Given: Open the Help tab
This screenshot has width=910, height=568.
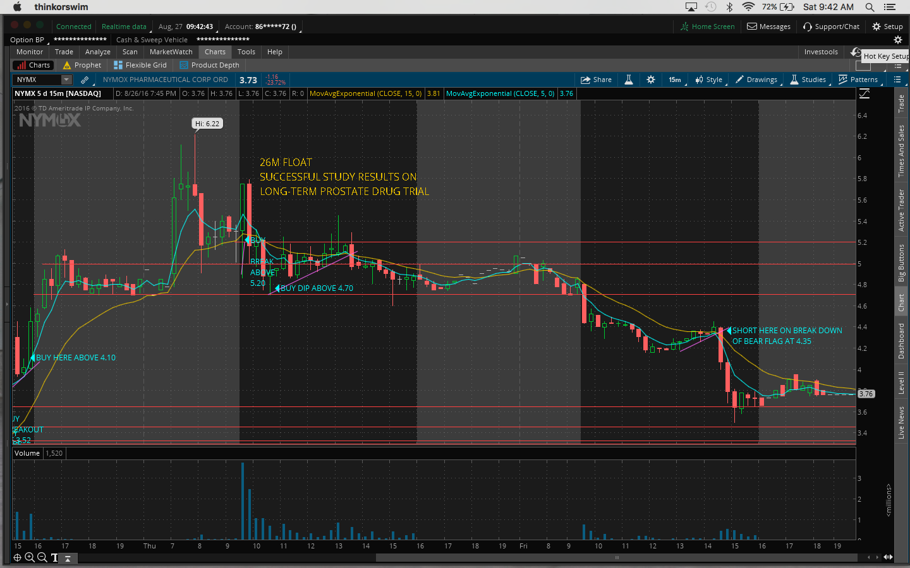Looking at the screenshot, I should [x=275, y=52].
